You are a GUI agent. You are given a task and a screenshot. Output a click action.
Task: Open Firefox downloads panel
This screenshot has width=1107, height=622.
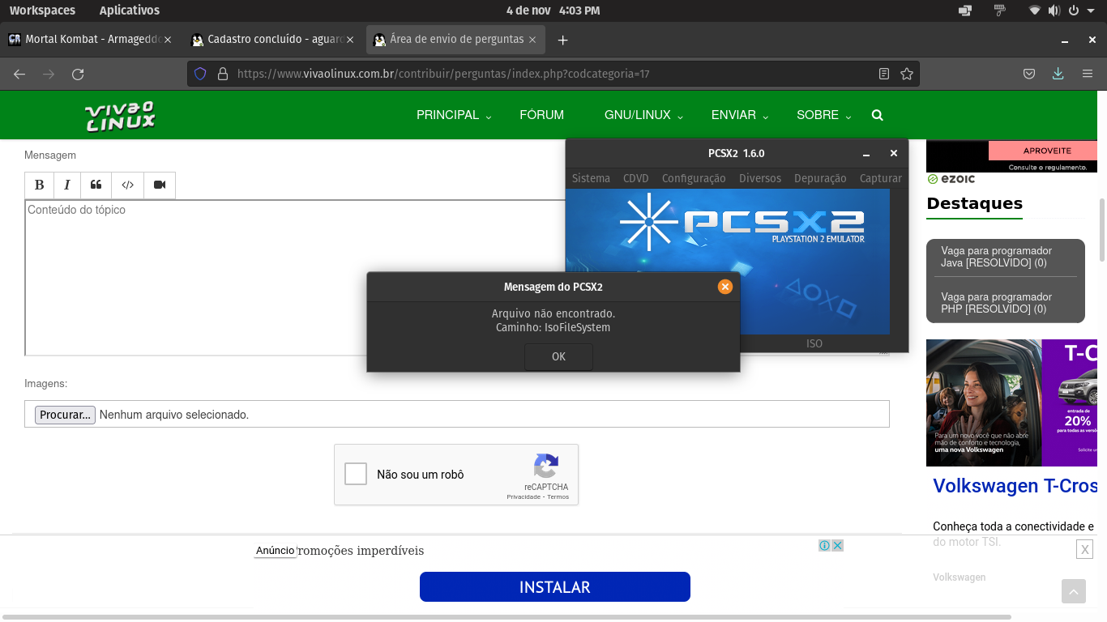[x=1058, y=74]
